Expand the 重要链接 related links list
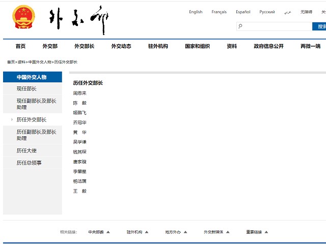This screenshot has height=244, width=326. [x=257, y=232]
